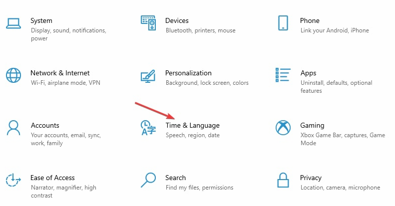Click the System laptop icon
Screen dimensions: 395x206
click(13, 23)
